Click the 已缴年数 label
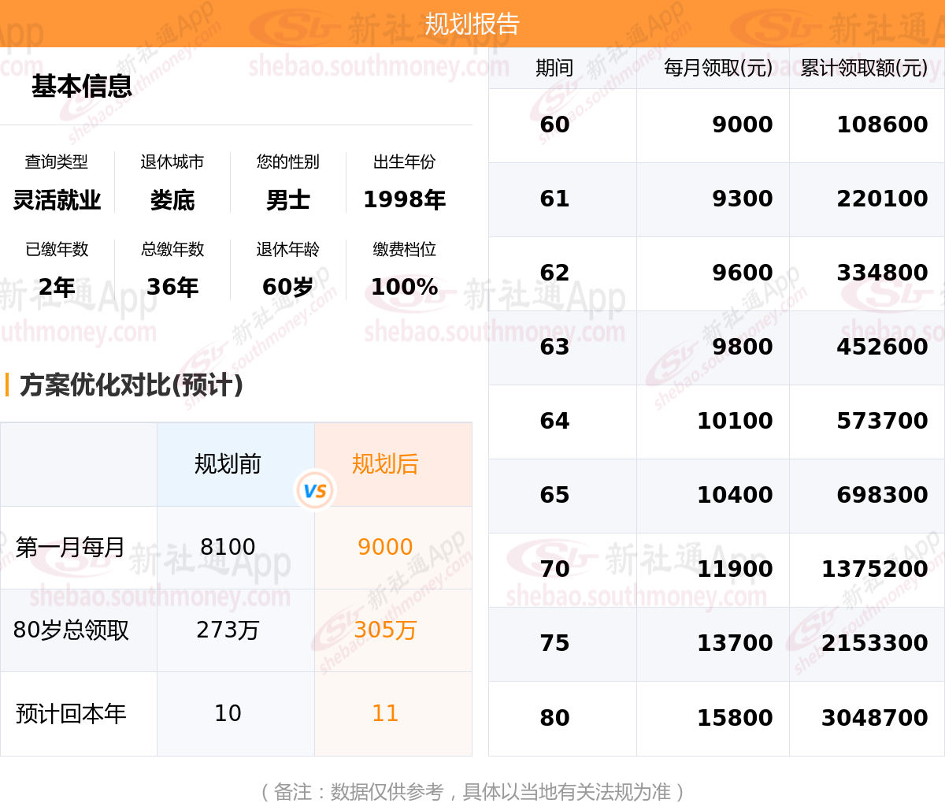 pyautogui.click(x=57, y=249)
